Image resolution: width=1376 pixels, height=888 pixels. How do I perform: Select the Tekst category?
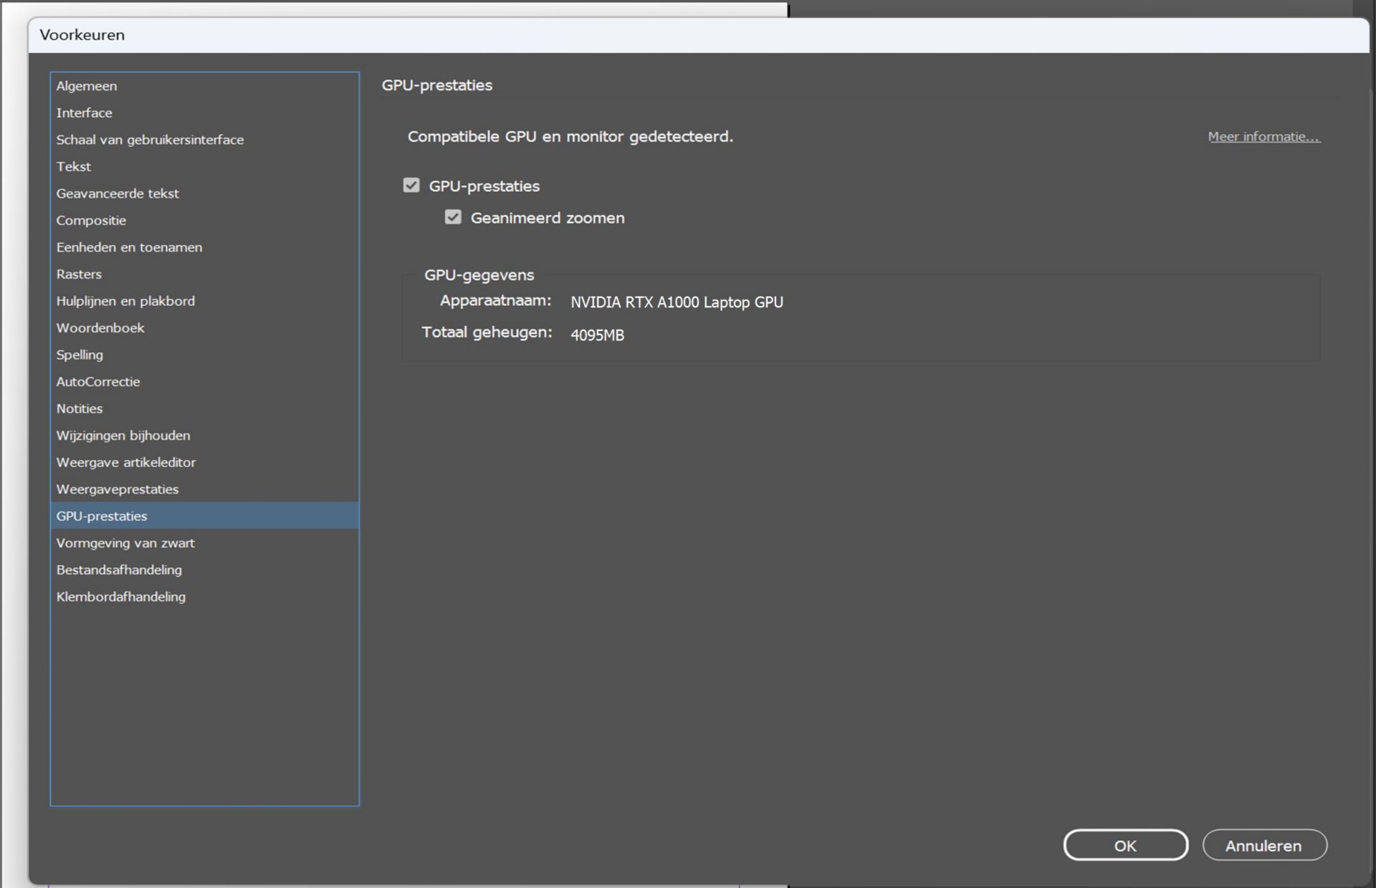point(74,166)
